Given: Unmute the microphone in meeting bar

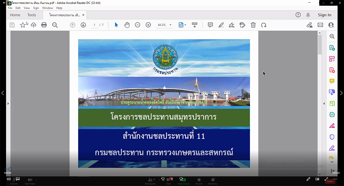Looking at the screenshot, I should (14, 181).
